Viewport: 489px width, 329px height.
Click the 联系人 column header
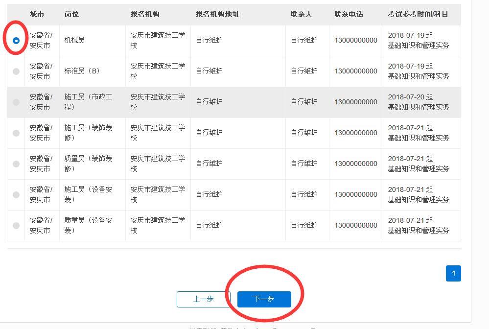tap(301, 14)
